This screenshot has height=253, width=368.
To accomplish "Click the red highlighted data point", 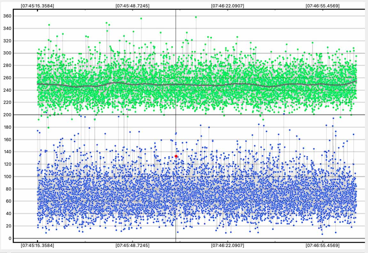I will [176, 156].
